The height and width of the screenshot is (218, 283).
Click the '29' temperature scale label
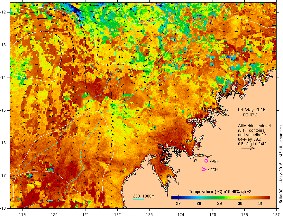(219, 204)
